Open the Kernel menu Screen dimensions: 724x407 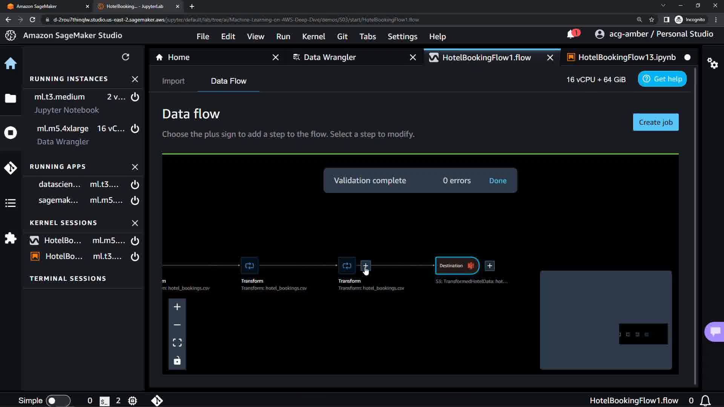point(313,37)
